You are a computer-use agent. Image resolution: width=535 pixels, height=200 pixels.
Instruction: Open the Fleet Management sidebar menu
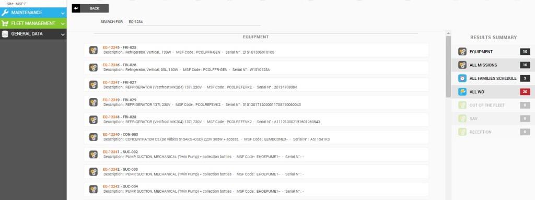33,23
